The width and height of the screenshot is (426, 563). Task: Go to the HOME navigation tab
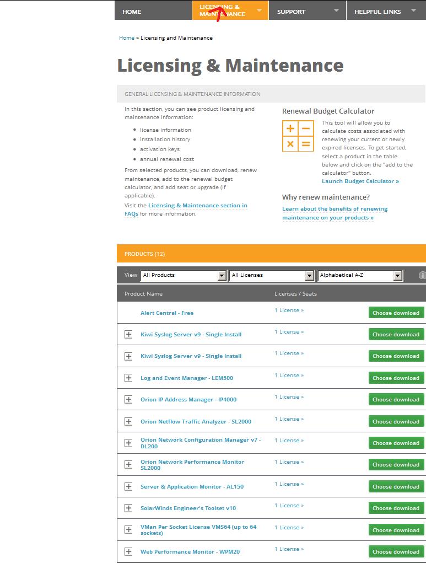pos(153,10)
